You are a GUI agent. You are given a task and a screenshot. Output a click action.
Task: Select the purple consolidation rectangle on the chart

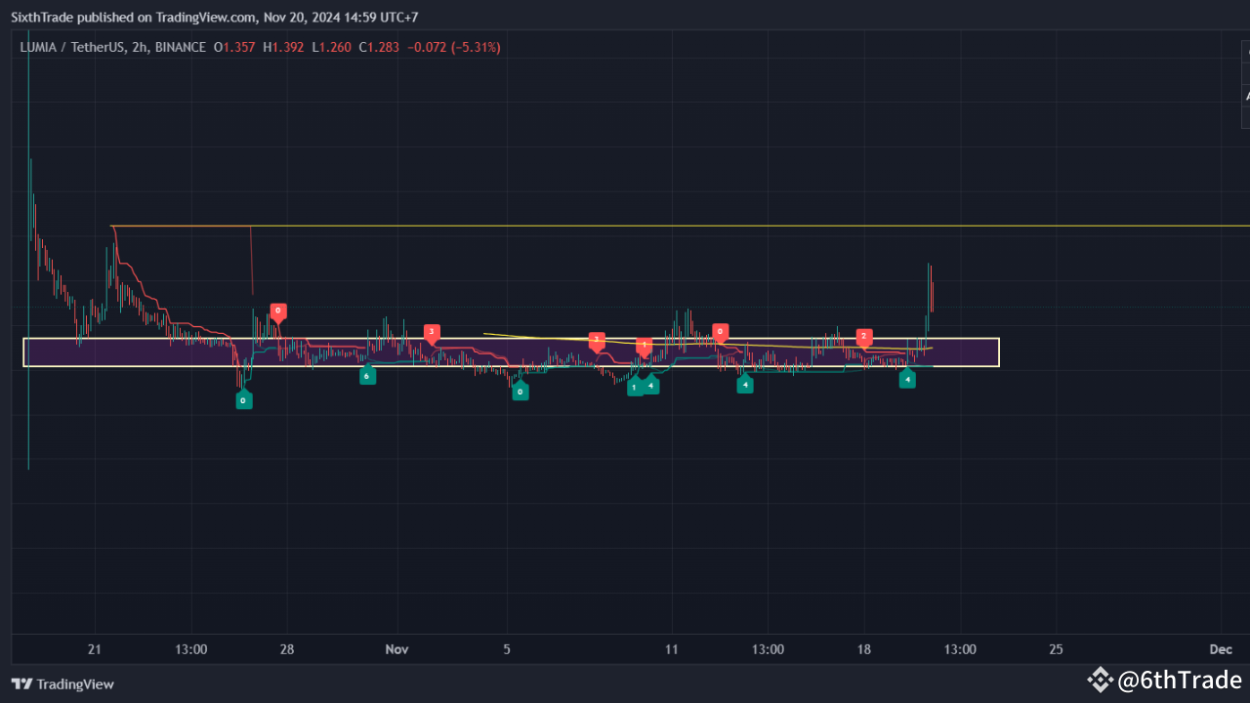click(510, 353)
